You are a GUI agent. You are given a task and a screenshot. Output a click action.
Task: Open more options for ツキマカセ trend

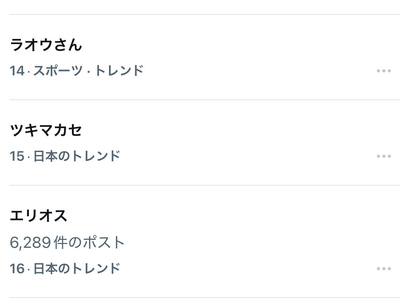pos(384,157)
